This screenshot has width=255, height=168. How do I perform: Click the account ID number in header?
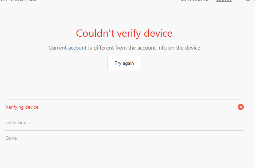(x=194, y=1)
